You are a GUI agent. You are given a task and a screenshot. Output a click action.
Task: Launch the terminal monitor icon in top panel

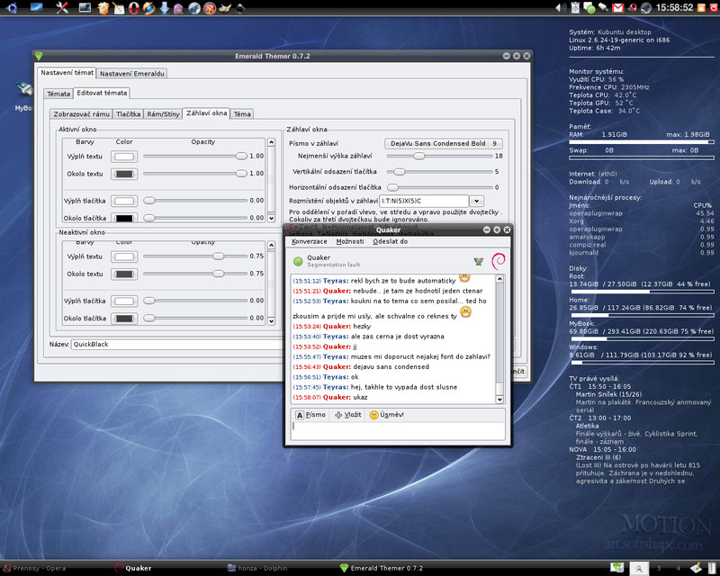(85, 7)
